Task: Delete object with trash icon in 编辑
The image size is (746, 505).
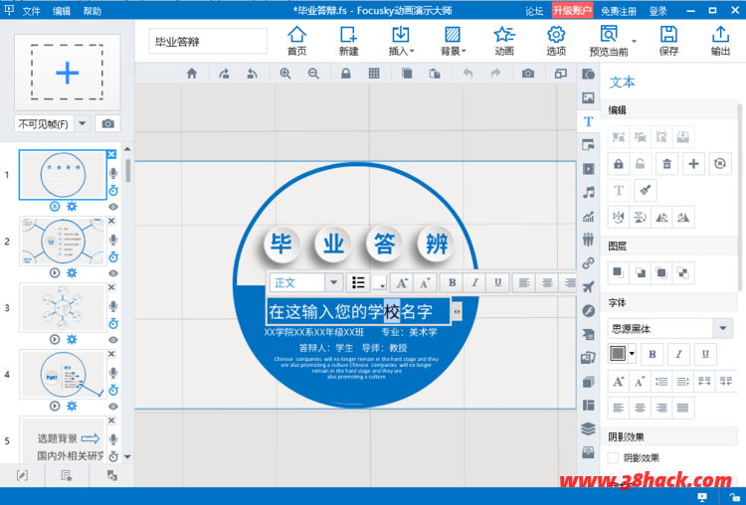Action: click(667, 164)
